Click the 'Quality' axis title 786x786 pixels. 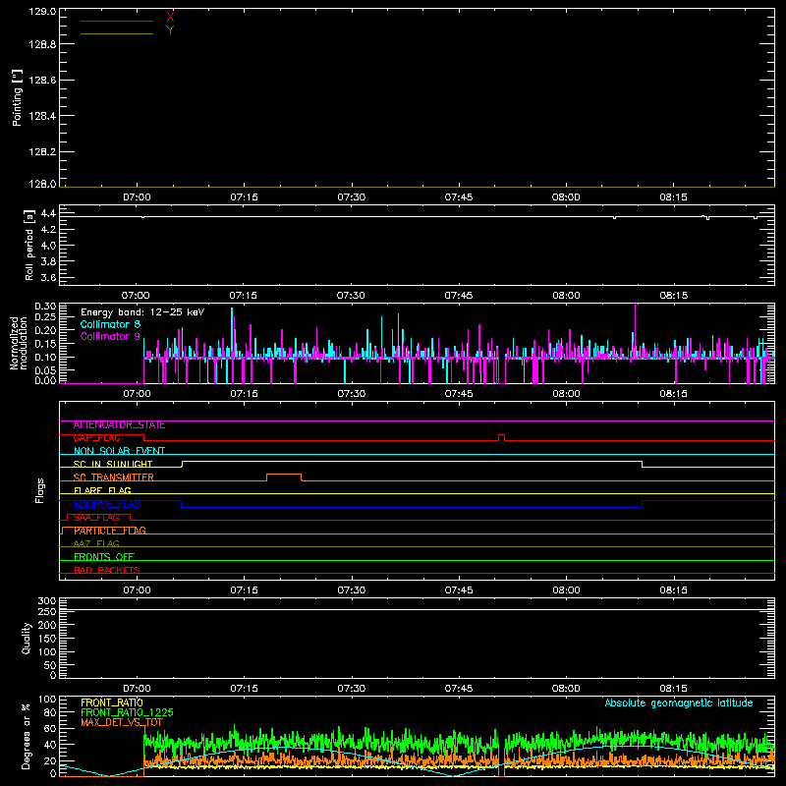pos(27,638)
